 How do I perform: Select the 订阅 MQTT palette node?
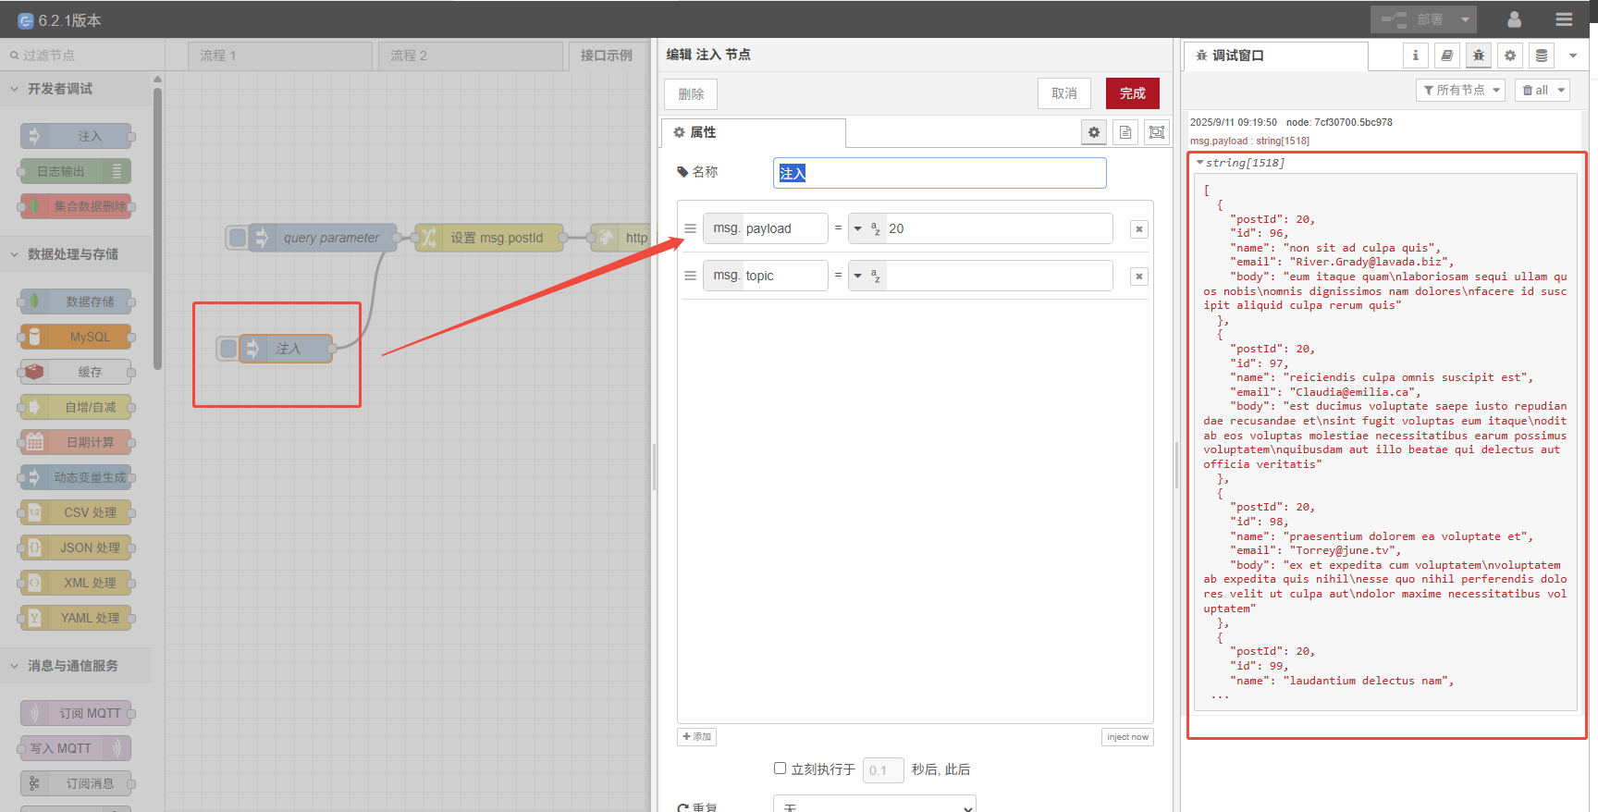[77, 713]
